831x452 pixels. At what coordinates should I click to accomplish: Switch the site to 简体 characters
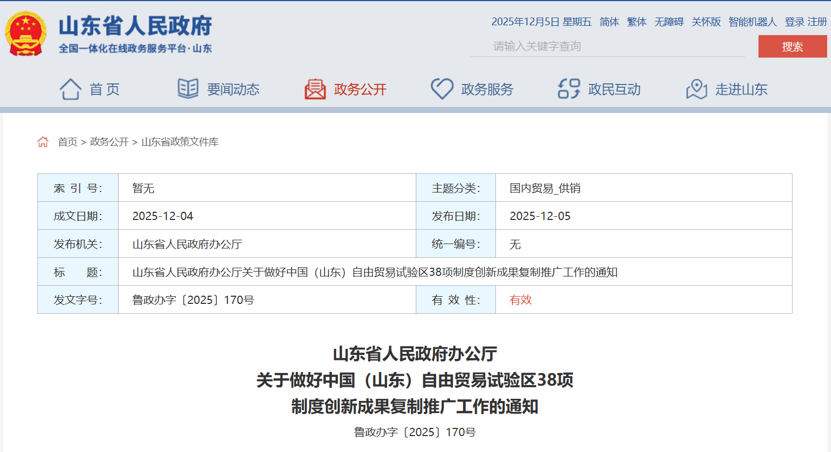[610, 22]
